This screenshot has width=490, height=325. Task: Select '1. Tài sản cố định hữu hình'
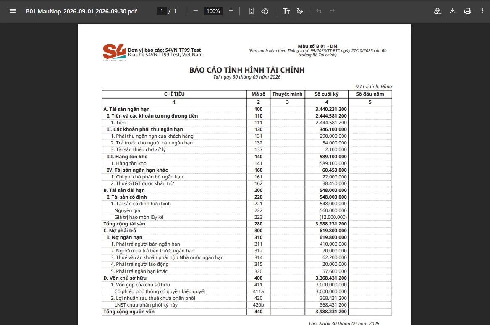point(141,204)
